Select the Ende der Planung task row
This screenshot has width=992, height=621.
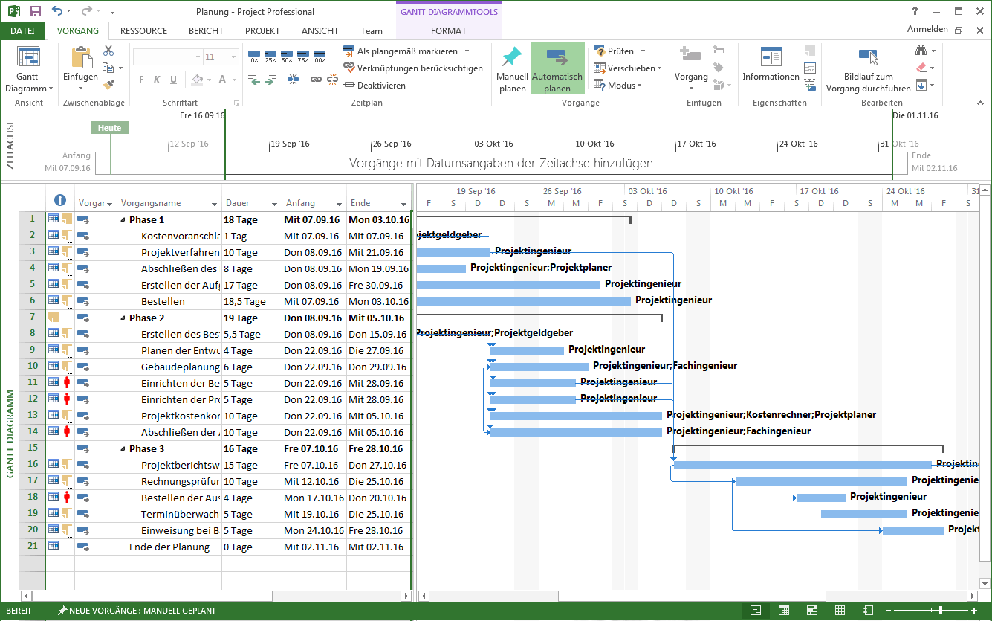coord(169,547)
